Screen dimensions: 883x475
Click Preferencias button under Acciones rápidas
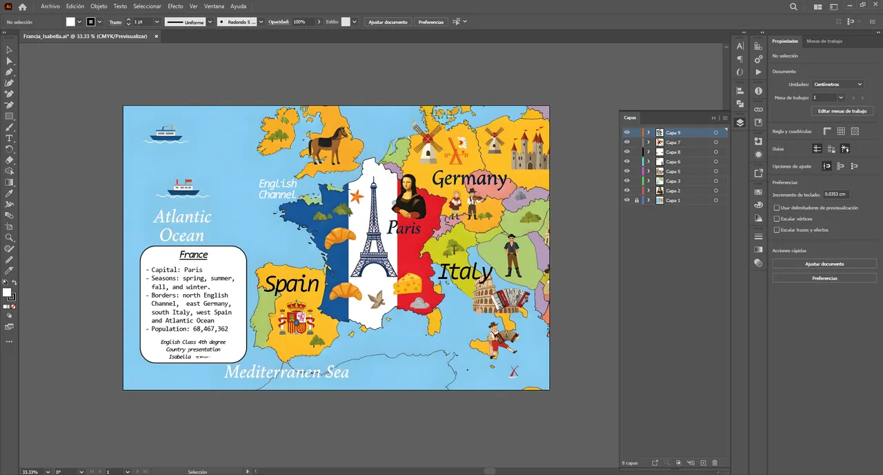(824, 278)
